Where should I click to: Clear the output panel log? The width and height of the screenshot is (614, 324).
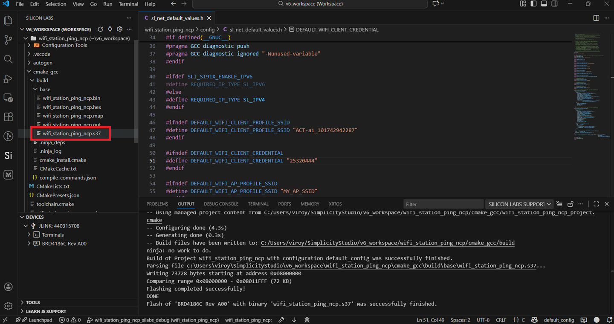559,204
